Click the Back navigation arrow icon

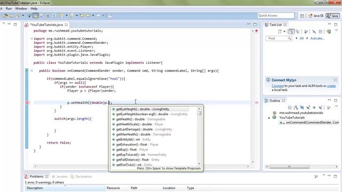[x=88, y=15]
